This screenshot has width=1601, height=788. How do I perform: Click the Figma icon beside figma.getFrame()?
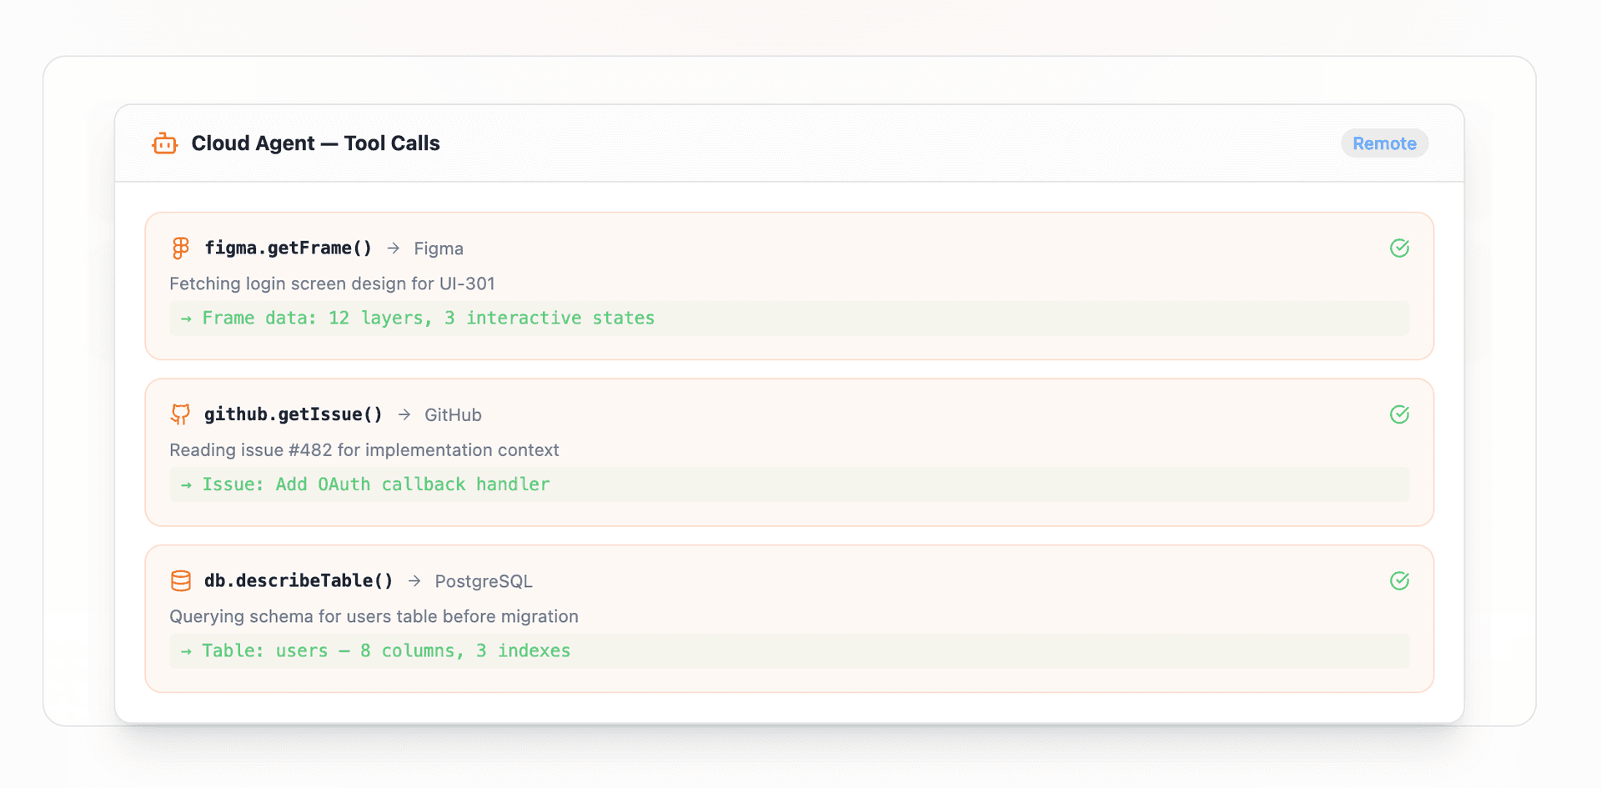pyautogui.click(x=180, y=248)
